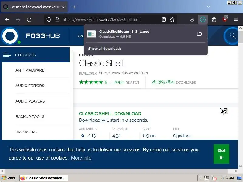Click the vertical scrollbar down arrow
Screen dimensions: 243x182
(241, 166)
